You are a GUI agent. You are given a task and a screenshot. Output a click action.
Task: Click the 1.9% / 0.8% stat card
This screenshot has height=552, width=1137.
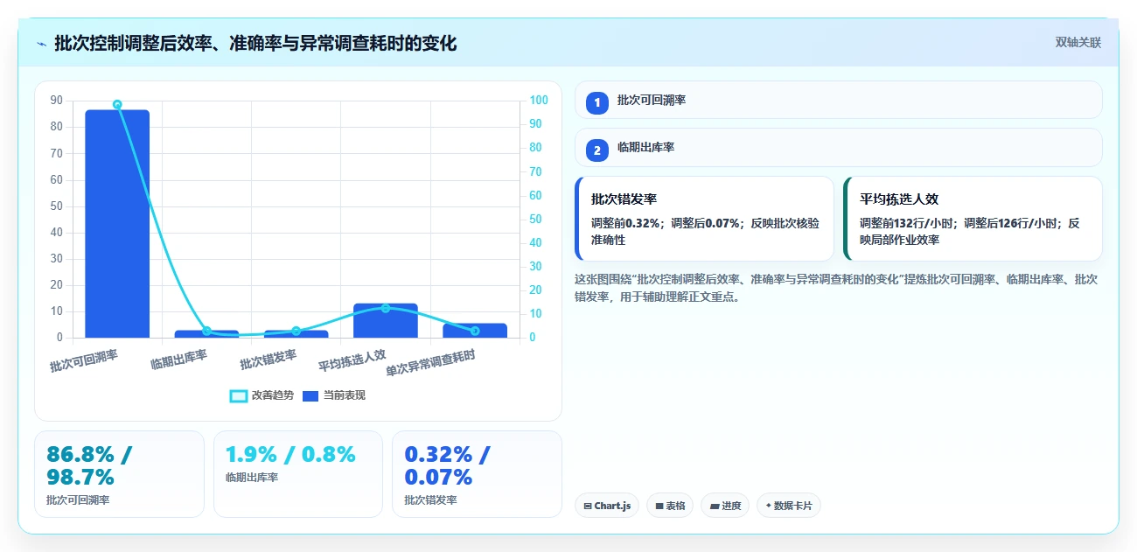(298, 474)
